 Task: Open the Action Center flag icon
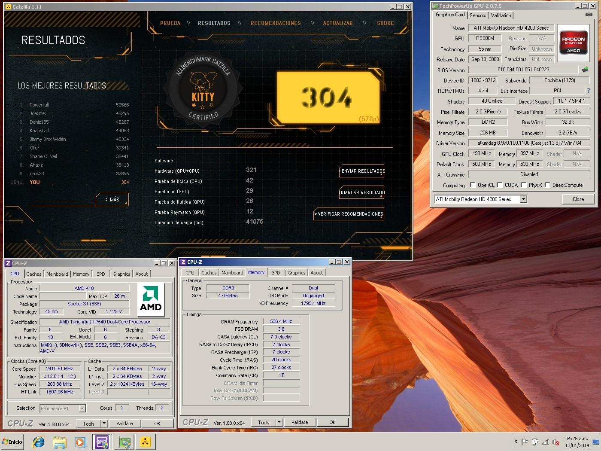(x=525, y=442)
